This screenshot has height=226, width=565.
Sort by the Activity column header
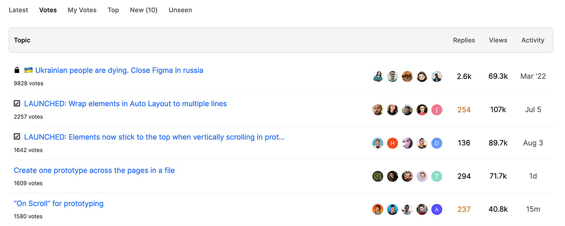(x=533, y=40)
